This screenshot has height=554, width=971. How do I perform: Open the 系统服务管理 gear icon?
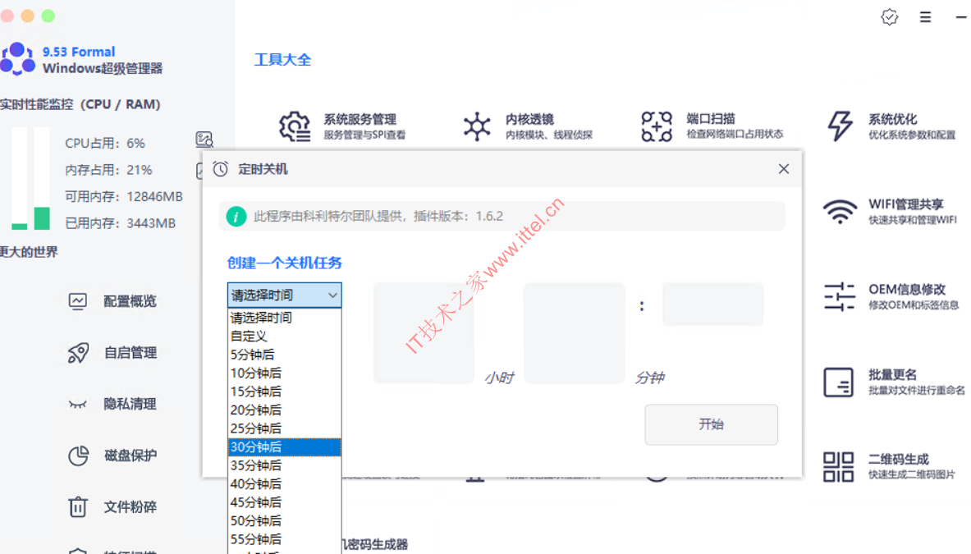294,126
